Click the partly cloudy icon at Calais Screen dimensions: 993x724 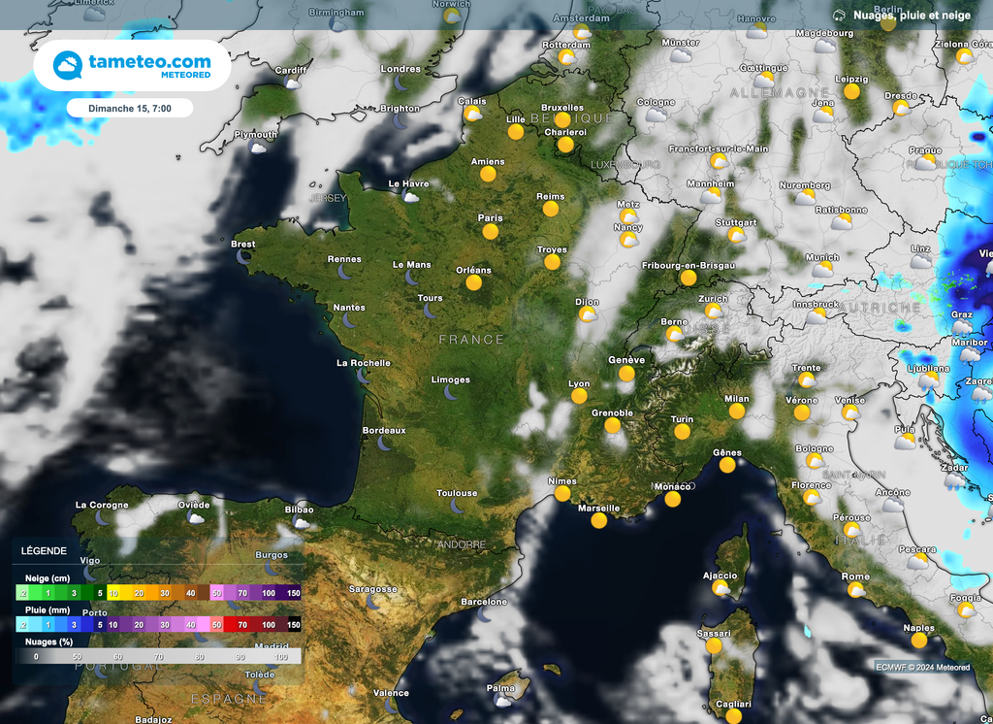473,114
